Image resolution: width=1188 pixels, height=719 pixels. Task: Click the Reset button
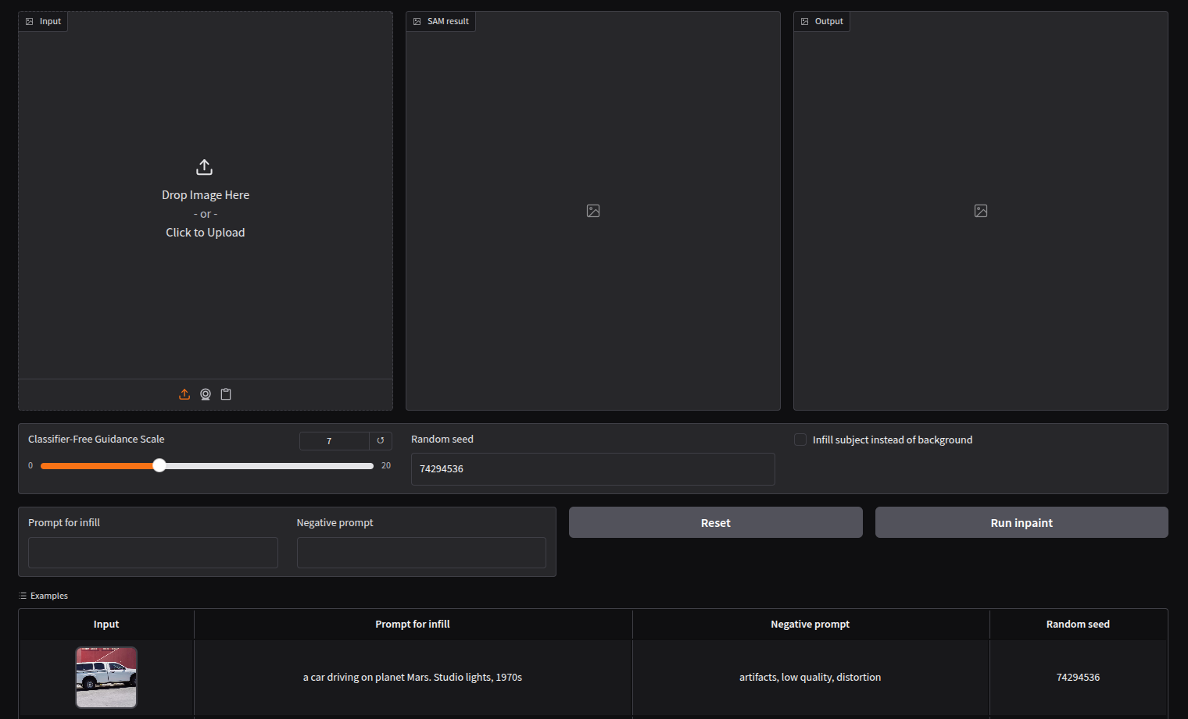715,522
